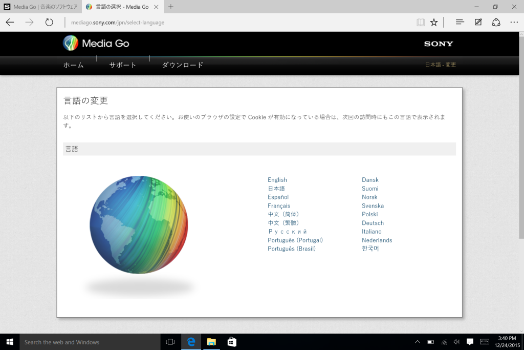
Task: Click volume speaker icon in tray
Action: pyautogui.click(x=456, y=342)
